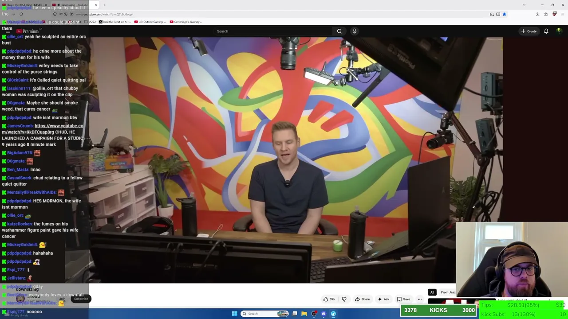Open the YouTube account avatar menu
The image size is (568, 319).
coord(559,31)
